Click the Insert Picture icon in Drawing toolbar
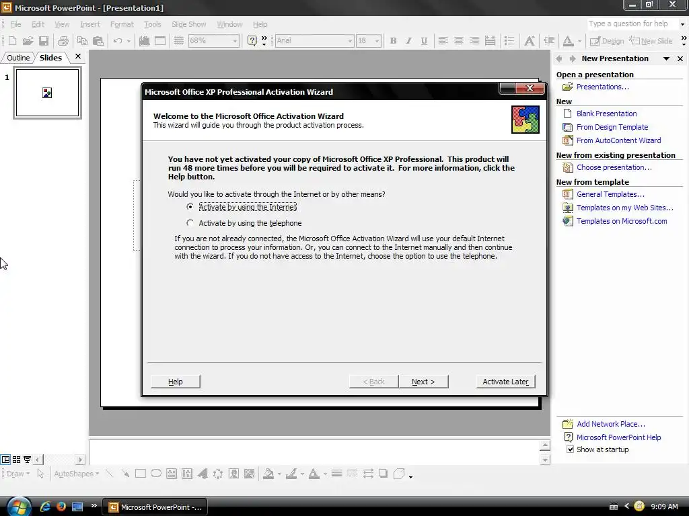The height and width of the screenshot is (516, 689). [249, 474]
